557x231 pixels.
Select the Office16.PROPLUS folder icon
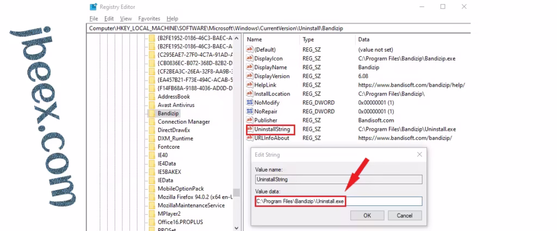point(152,222)
